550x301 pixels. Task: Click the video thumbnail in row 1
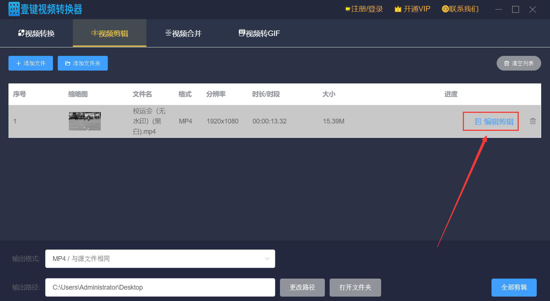(x=85, y=121)
